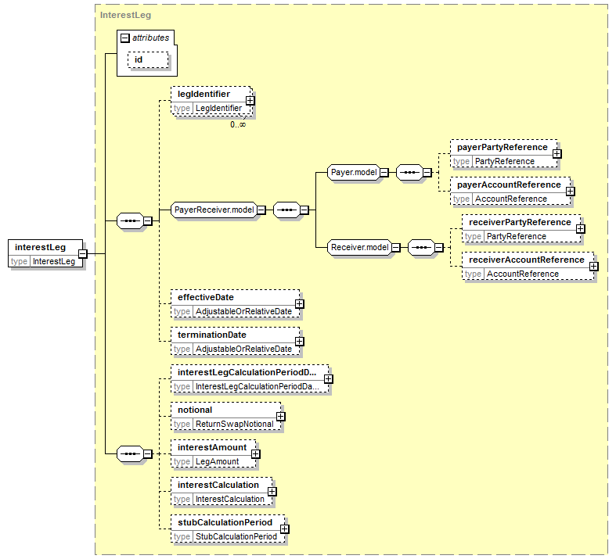Collapse the Receiver.model group
616x559 pixels.
click(x=396, y=248)
